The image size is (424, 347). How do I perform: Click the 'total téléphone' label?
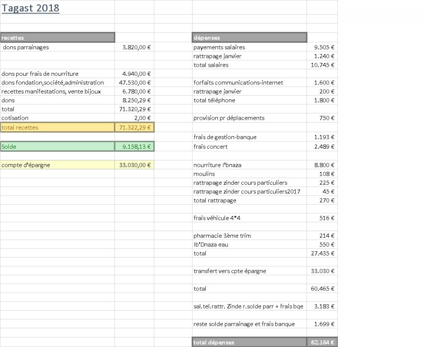tap(214, 100)
